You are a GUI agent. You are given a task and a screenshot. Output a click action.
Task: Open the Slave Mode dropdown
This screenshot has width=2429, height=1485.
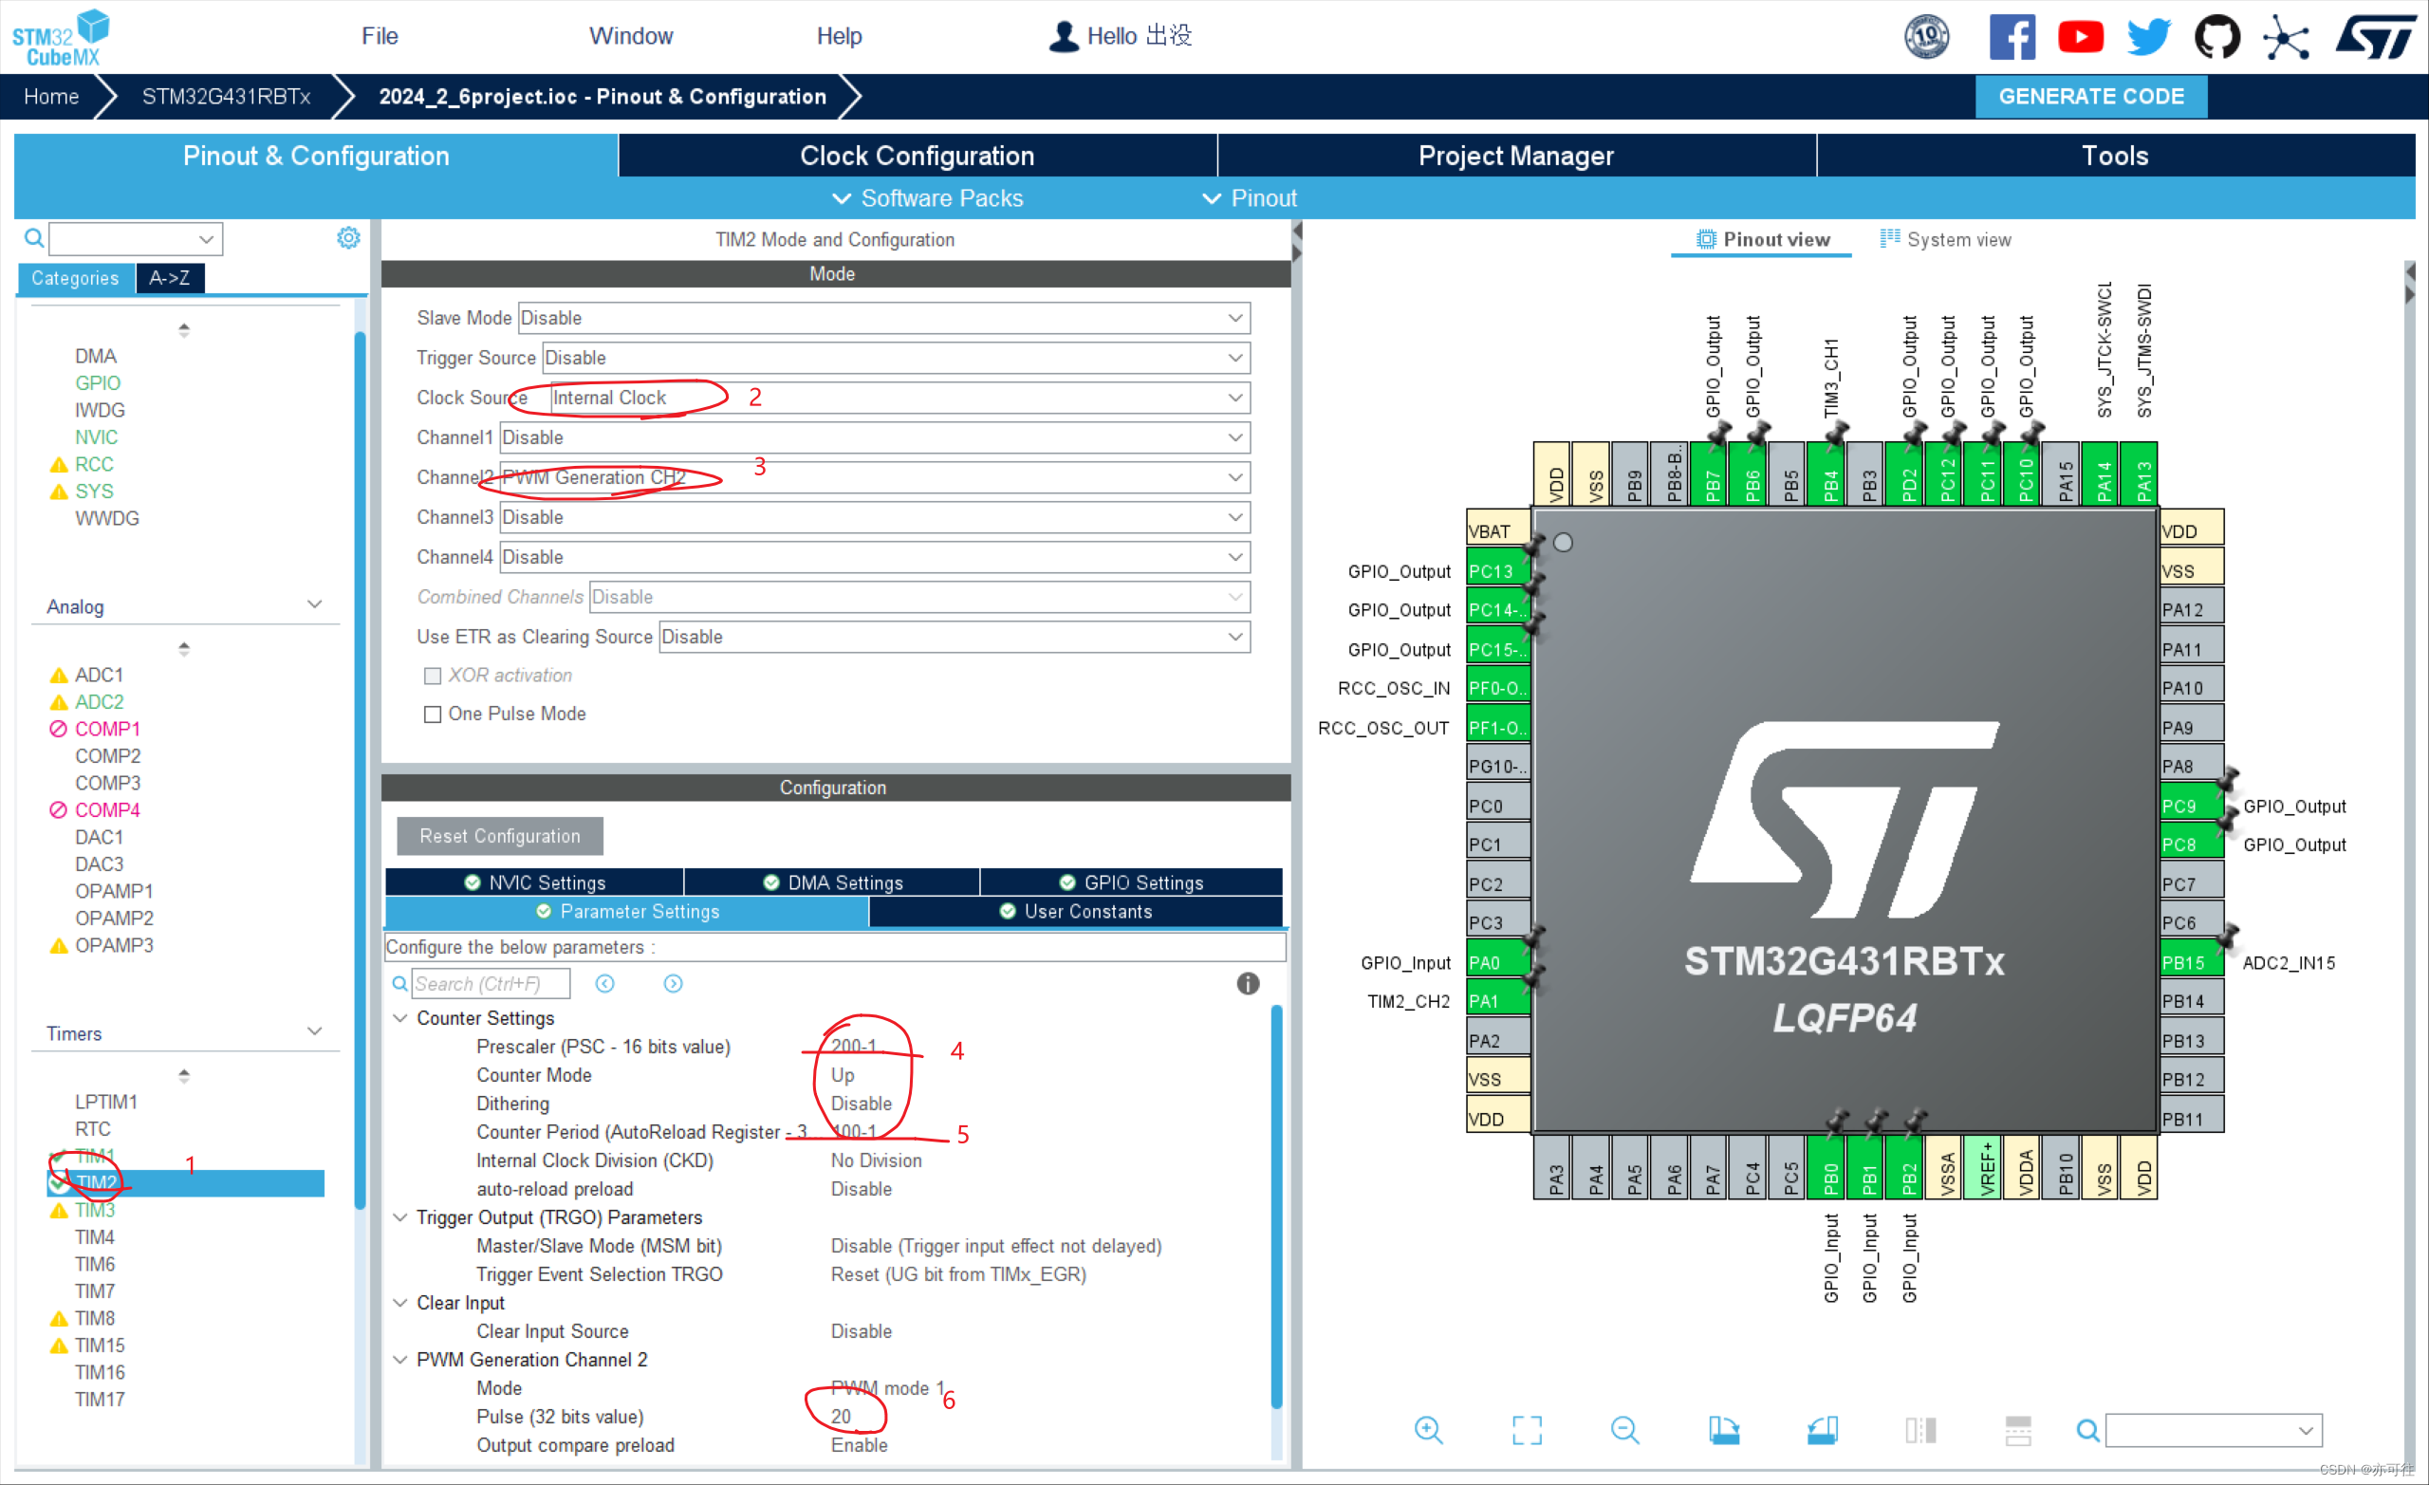point(883,318)
